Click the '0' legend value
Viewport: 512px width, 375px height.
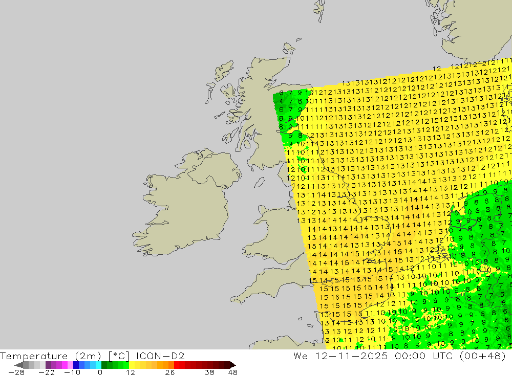tap(100, 372)
